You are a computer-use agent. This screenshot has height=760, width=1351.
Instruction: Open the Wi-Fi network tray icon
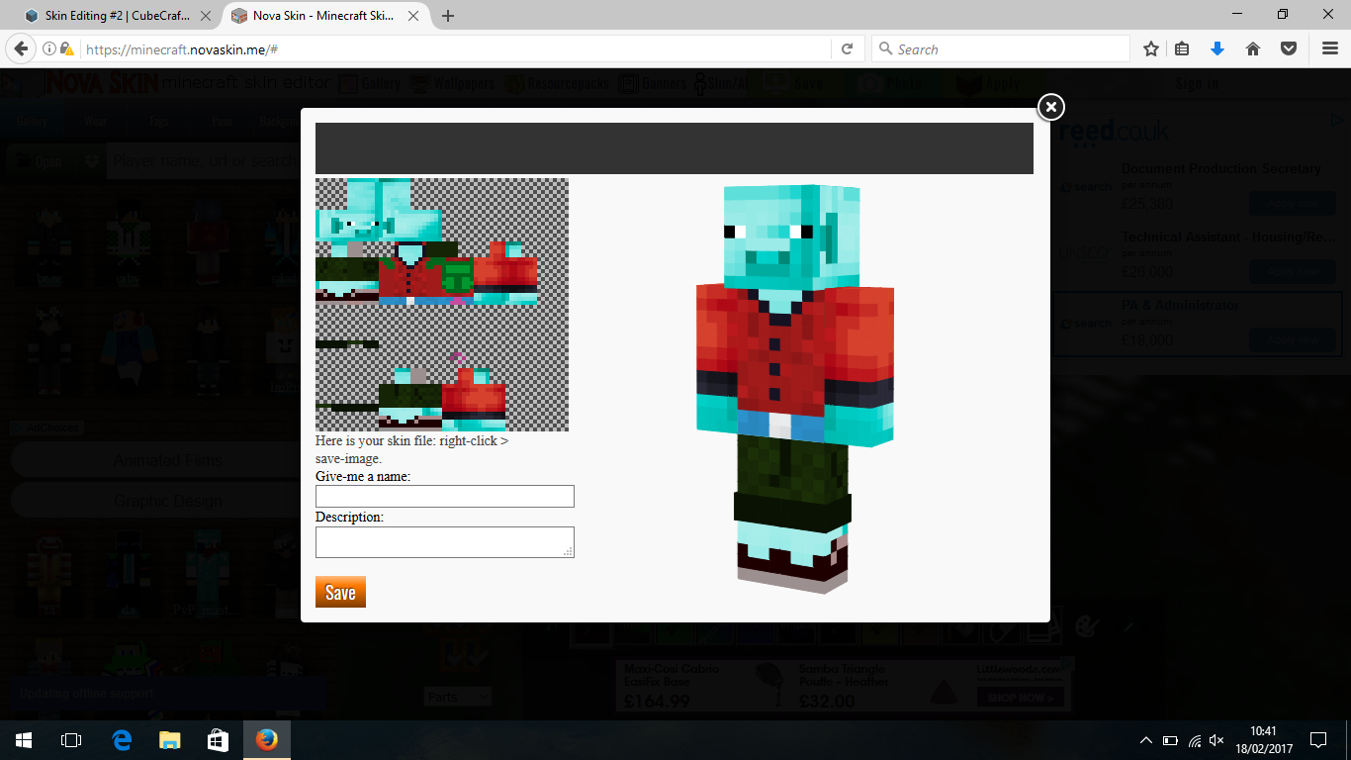(1195, 740)
